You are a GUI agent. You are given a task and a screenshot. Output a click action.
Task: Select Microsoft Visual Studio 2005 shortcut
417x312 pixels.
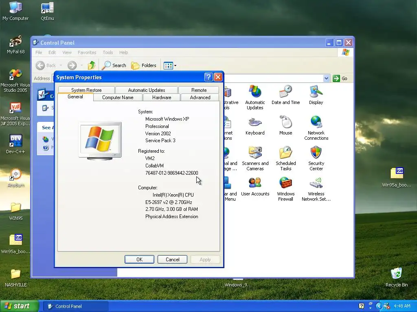pyautogui.click(x=15, y=80)
